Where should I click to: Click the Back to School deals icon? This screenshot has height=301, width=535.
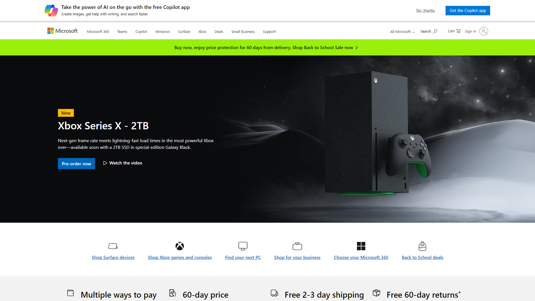click(x=422, y=246)
